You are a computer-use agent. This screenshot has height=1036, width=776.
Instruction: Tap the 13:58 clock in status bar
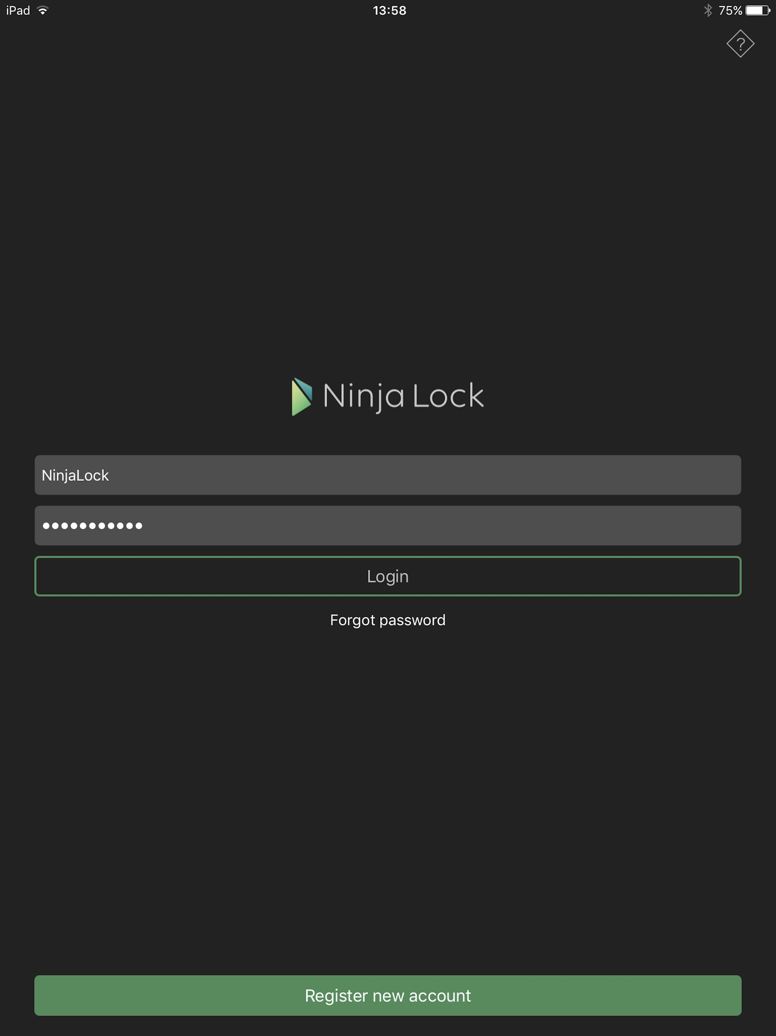390,10
